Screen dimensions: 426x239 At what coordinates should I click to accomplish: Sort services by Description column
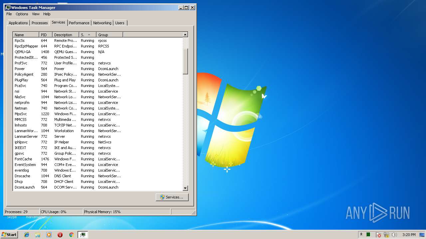tap(66, 35)
